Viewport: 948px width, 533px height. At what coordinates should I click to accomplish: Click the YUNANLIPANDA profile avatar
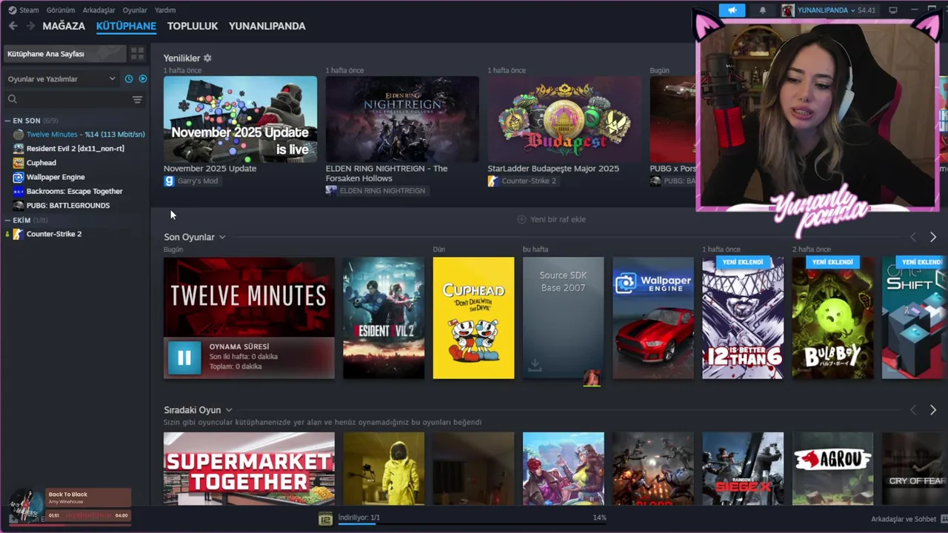787,10
